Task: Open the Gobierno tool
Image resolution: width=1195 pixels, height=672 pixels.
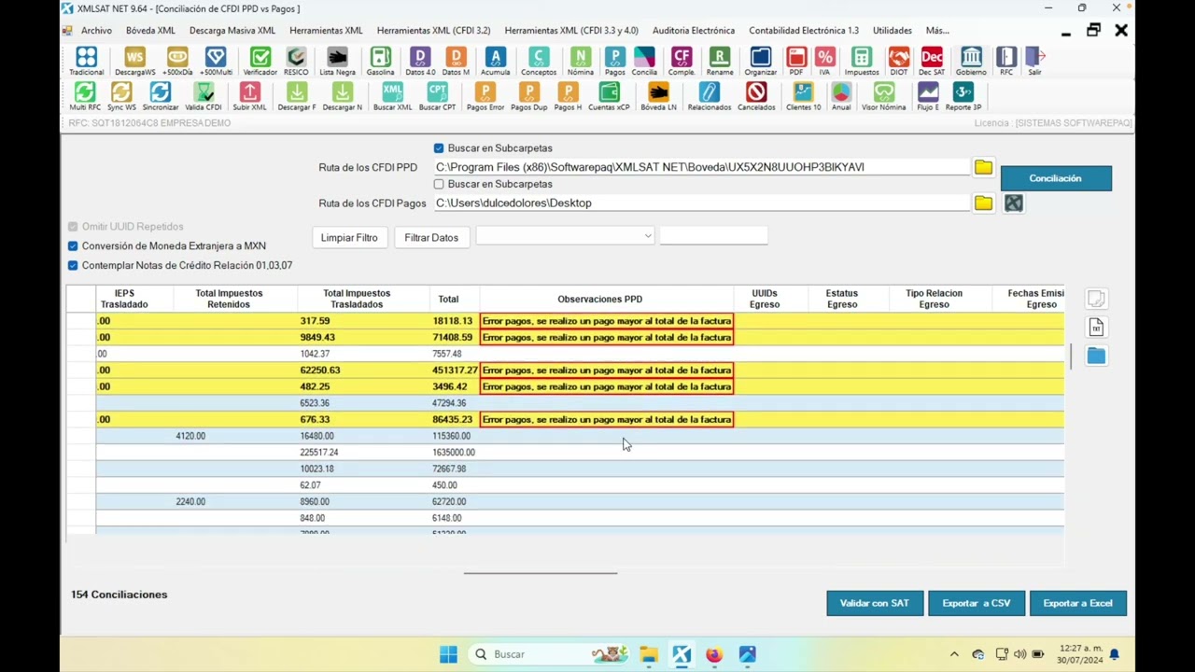Action: tap(971, 62)
